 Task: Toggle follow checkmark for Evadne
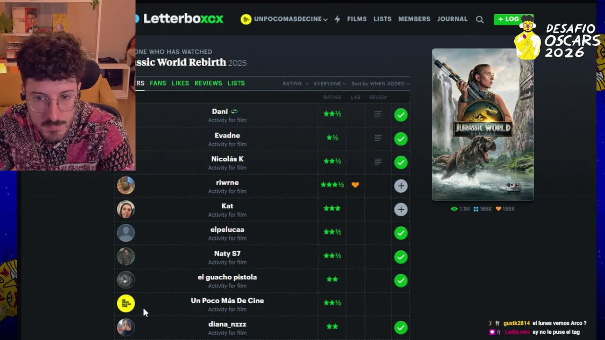click(401, 138)
